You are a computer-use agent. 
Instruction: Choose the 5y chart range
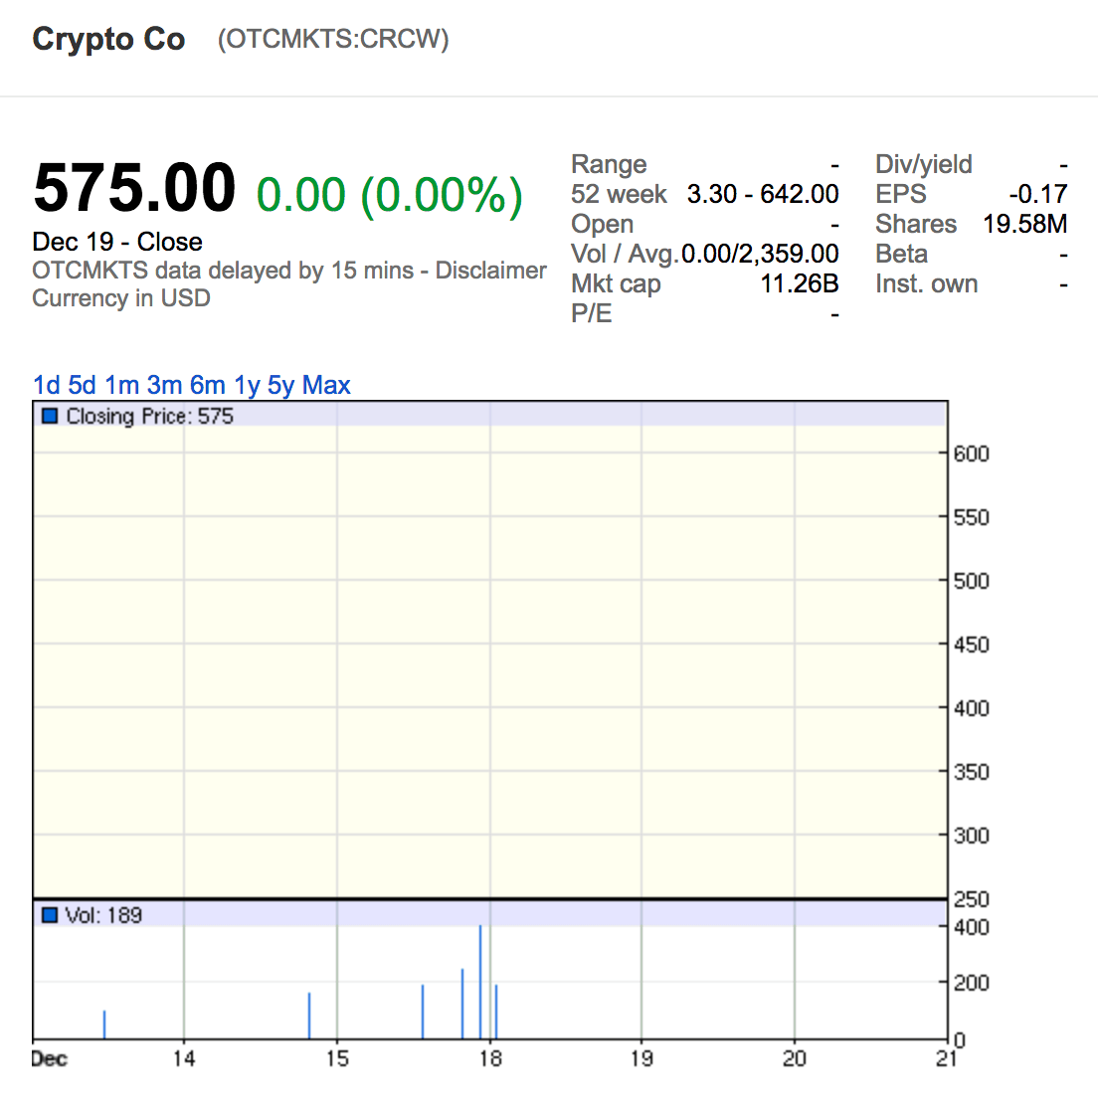click(280, 386)
